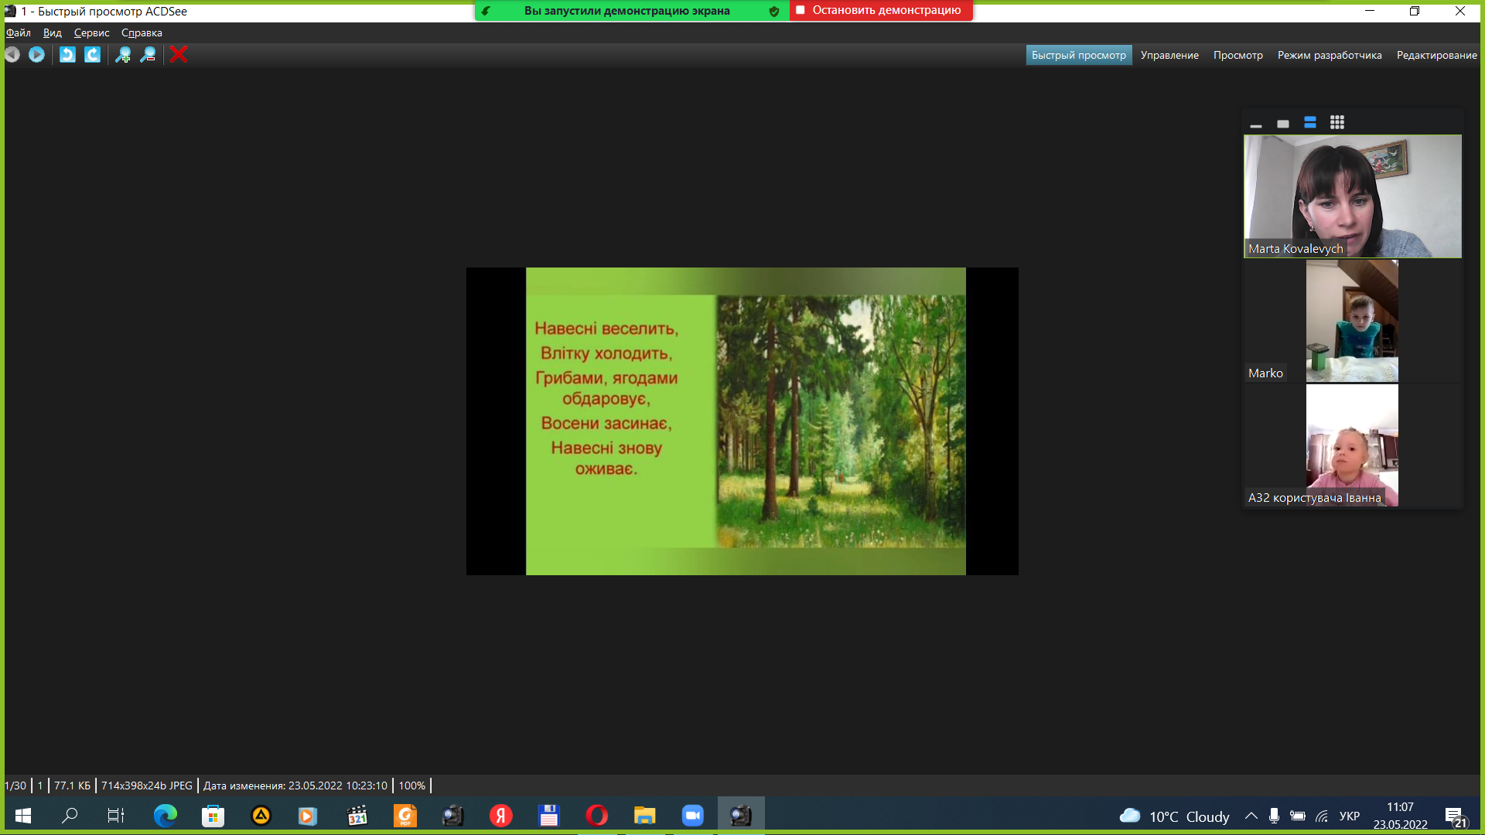
Task: Switch to Управление mode
Action: [x=1169, y=55]
